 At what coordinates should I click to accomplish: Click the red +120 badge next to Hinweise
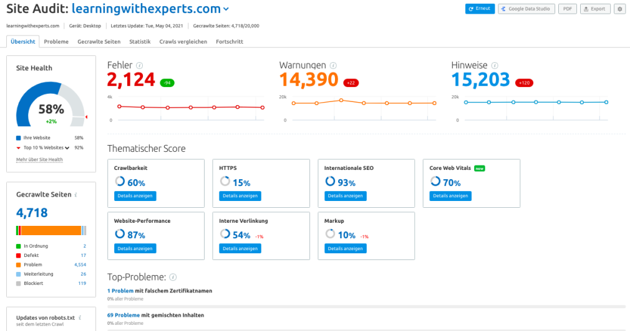(x=524, y=83)
